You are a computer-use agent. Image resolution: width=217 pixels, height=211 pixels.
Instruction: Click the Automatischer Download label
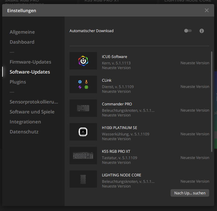(x=91, y=31)
